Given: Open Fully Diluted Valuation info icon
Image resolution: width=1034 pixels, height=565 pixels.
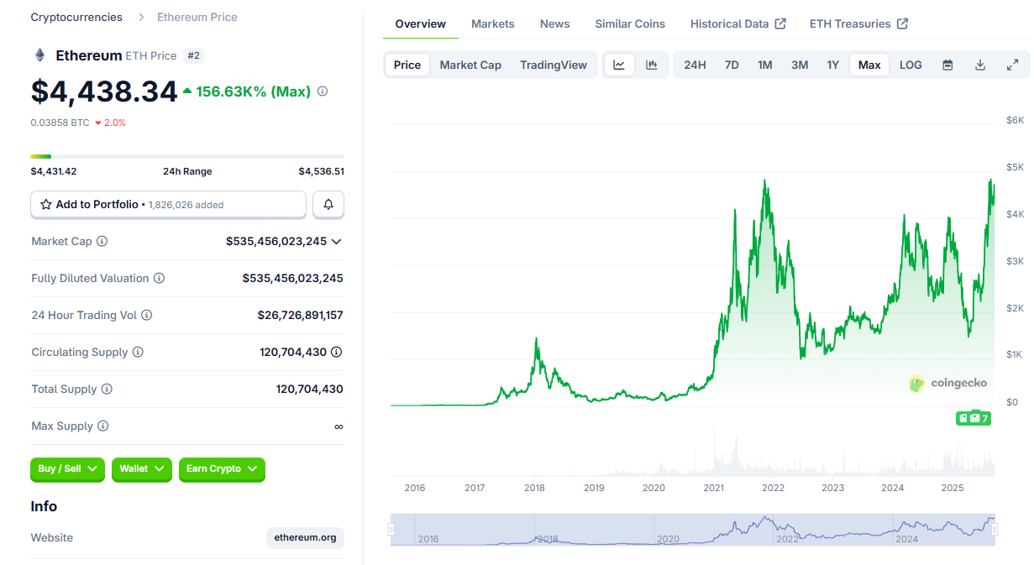Looking at the screenshot, I should coord(159,279).
